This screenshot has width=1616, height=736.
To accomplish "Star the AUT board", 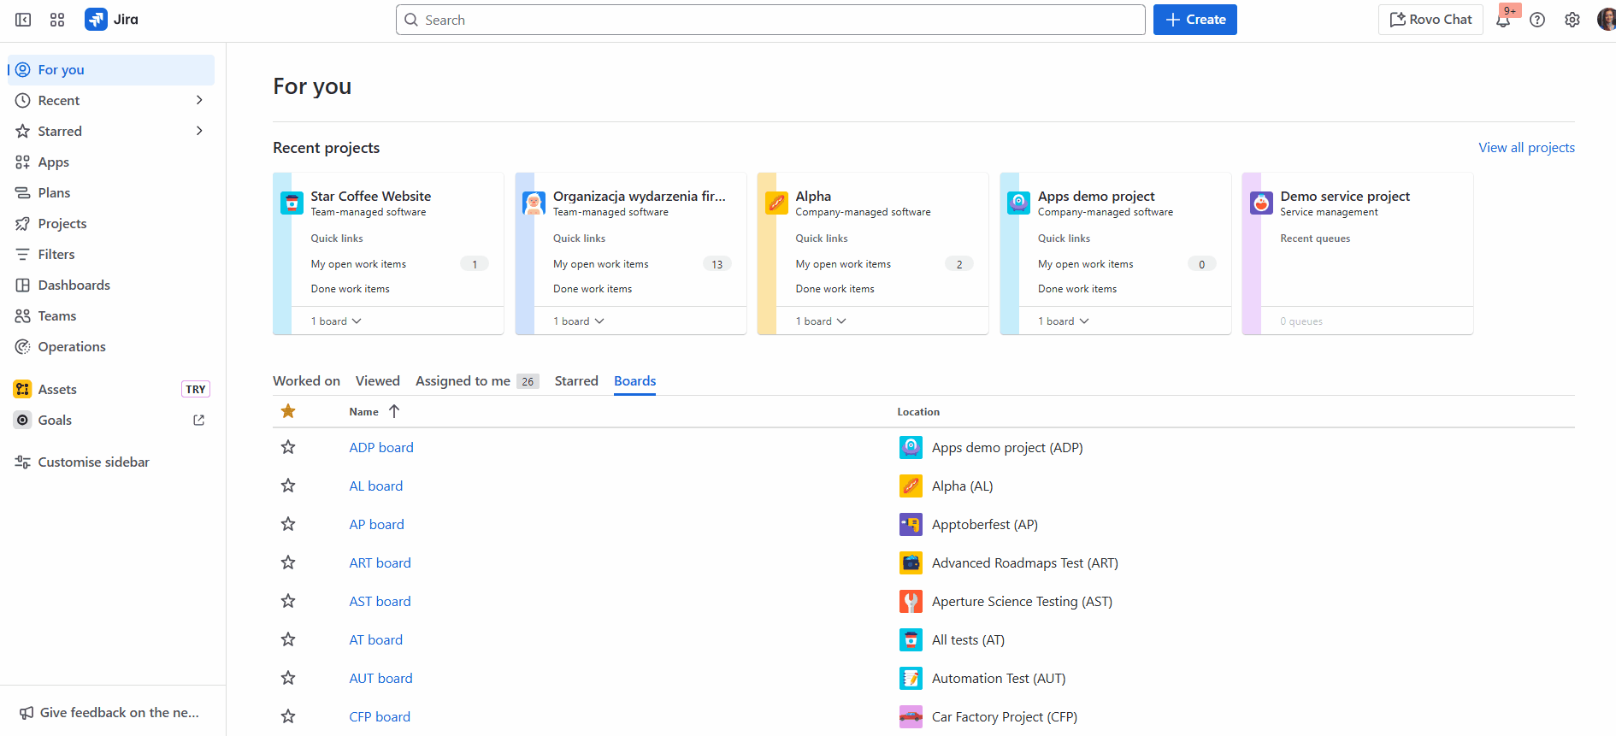I will pyautogui.click(x=288, y=678).
